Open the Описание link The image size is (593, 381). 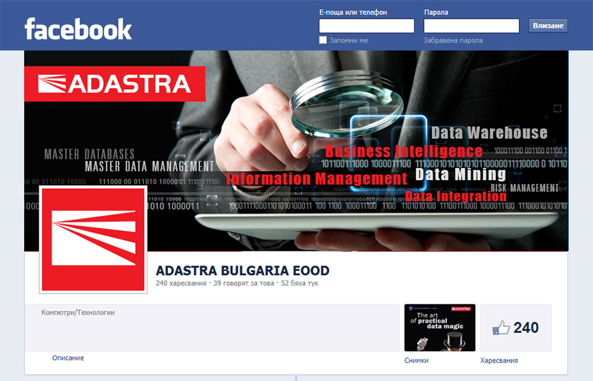tap(68, 358)
